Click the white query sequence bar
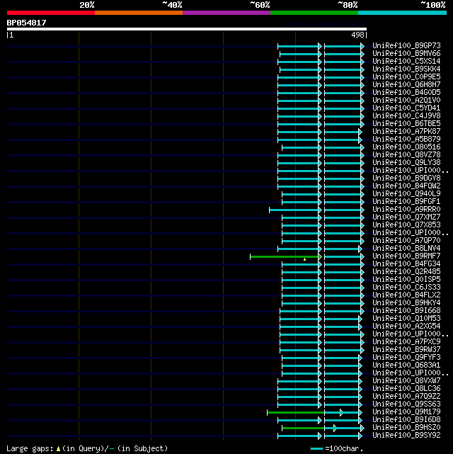Image resolution: width=453 pixels, height=454 pixels. click(187, 29)
